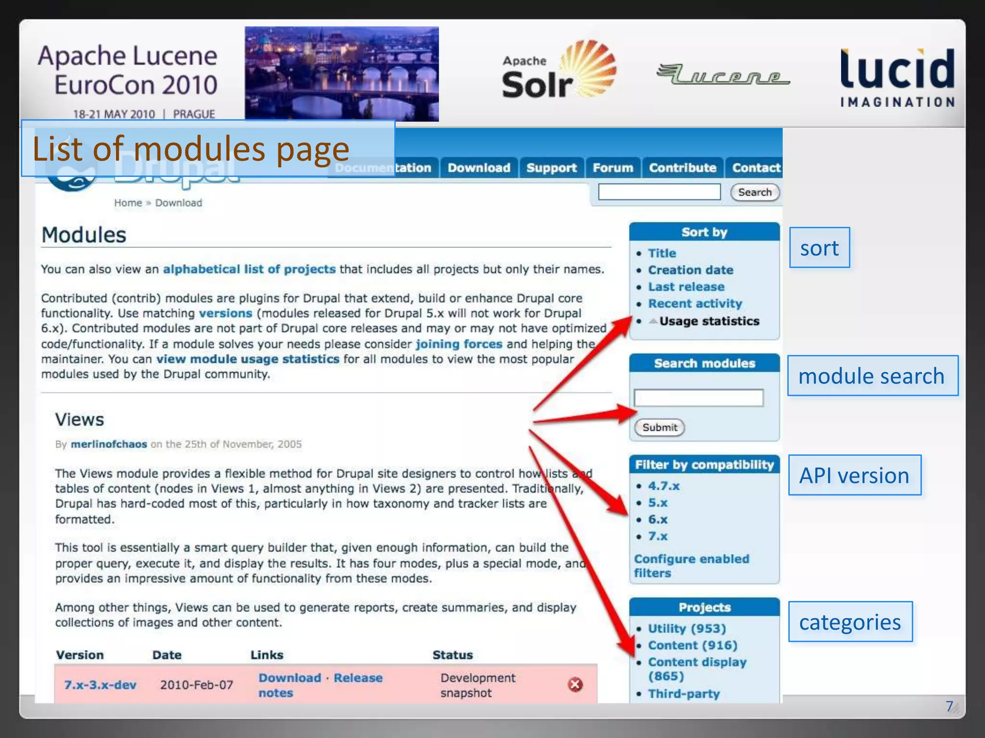
Task: Open the 7.x-3.x-dev version link
Action: [100, 685]
